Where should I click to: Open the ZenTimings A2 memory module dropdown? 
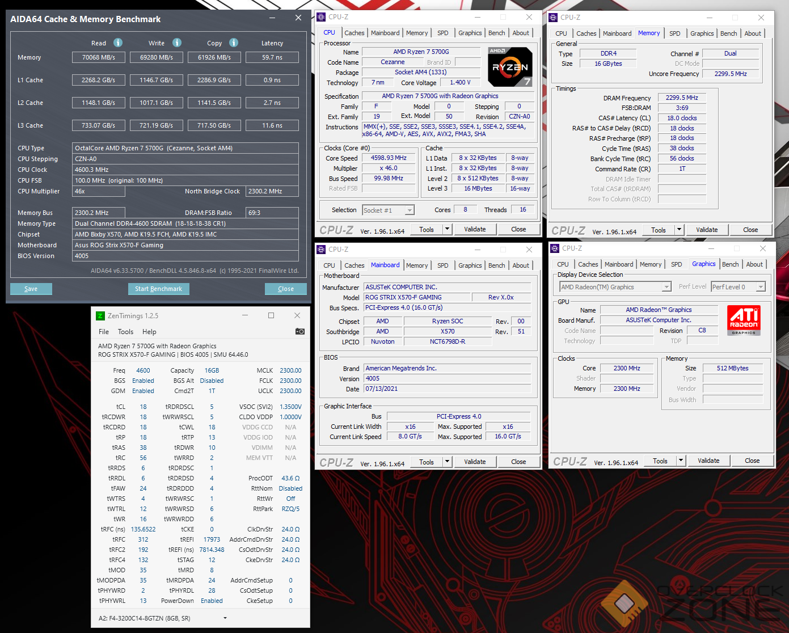pos(225,618)
